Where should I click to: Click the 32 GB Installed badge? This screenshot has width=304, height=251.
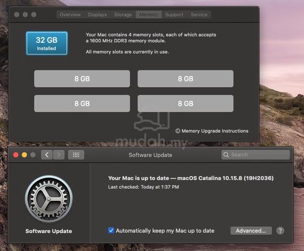click(47, 43)
